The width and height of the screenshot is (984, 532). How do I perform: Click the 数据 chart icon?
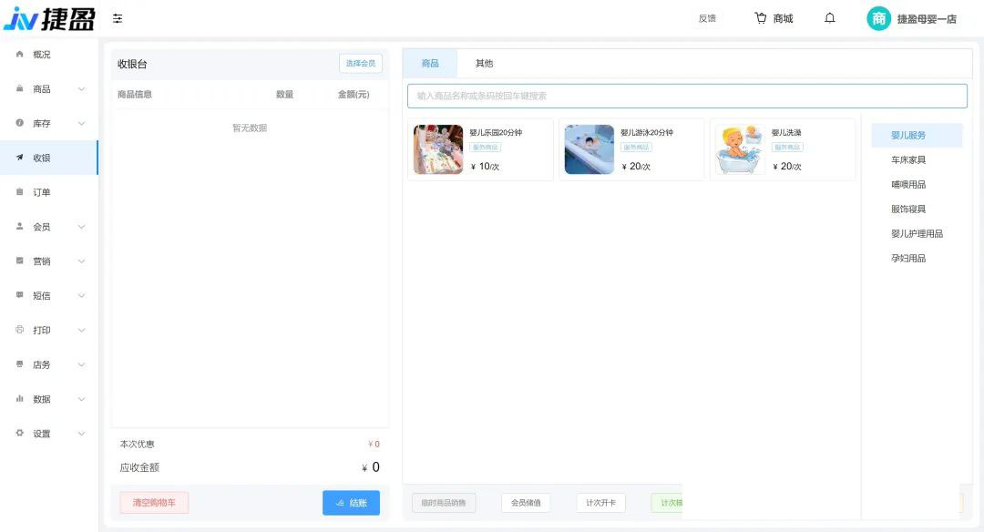[x=19, y=398]
